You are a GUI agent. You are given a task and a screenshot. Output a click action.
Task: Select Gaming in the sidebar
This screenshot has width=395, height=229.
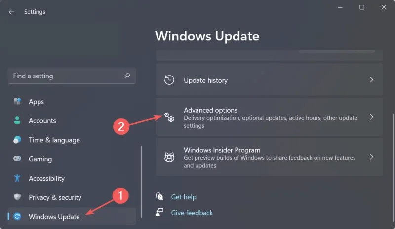(x=72, y=159)
